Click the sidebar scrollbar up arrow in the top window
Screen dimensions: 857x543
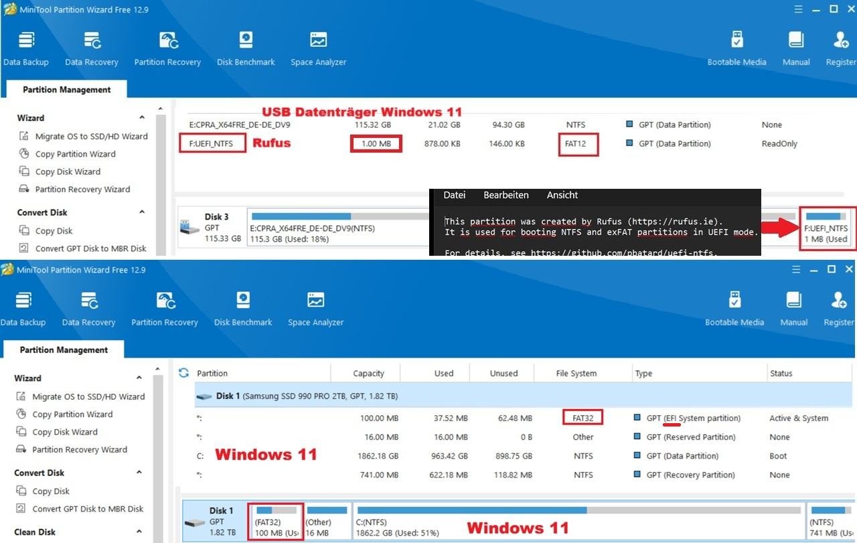[159, 108]
